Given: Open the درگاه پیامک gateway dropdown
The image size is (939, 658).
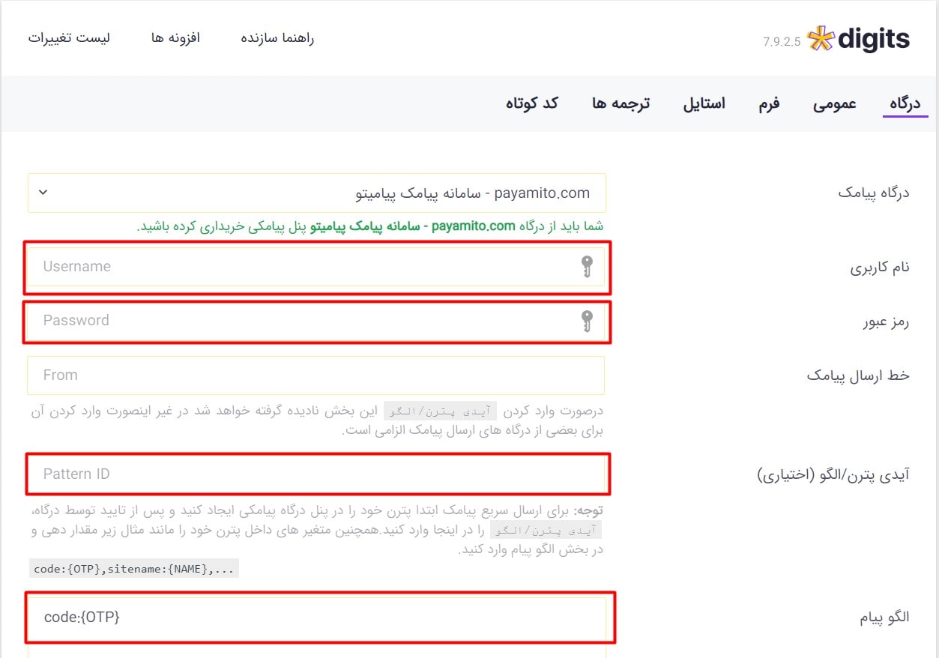Looking at the screenshot, I should tap(317, 193).
